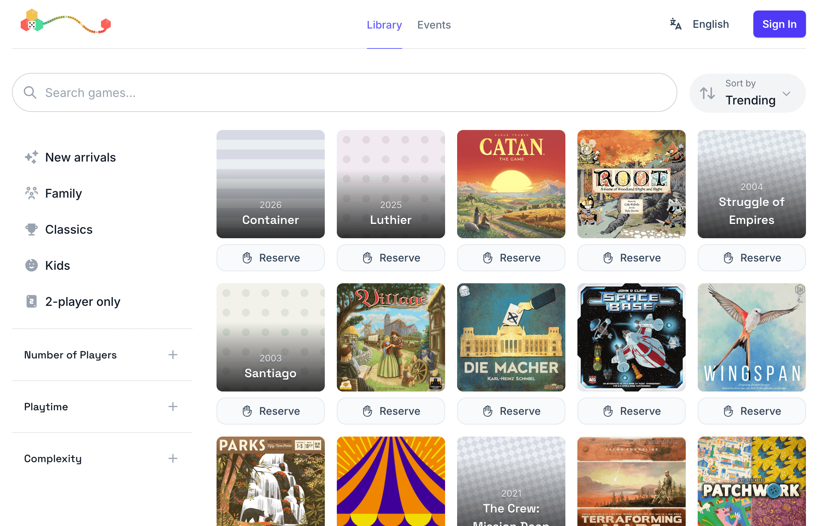
Task: Open the Luthier 2025 game card
Action: click(x=391, y=184)
